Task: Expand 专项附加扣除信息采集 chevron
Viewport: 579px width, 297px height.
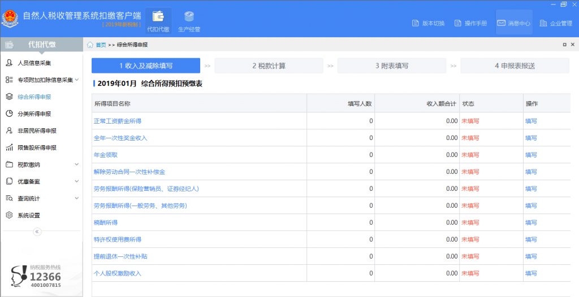Action: (77, 80)
